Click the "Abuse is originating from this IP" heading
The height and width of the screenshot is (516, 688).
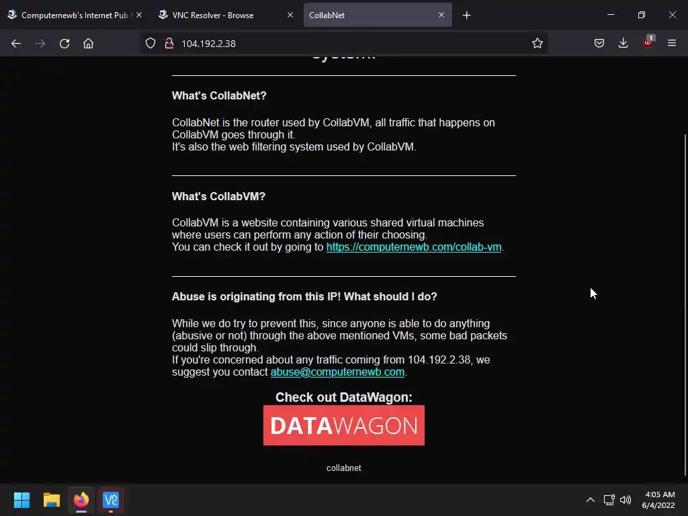point(304,296)
